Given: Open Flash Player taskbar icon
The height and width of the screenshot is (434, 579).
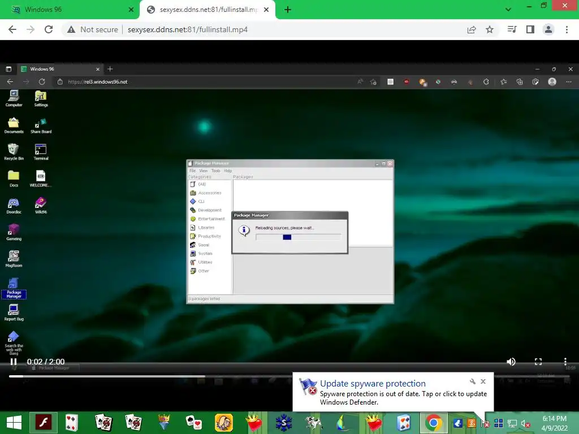Looking at the screenshot, I should click(x=44, y=423).
